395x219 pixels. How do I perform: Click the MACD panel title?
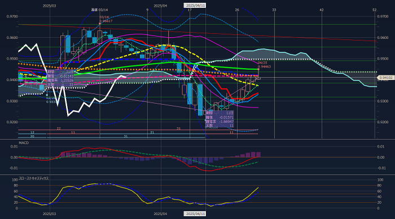coord(24,143)
